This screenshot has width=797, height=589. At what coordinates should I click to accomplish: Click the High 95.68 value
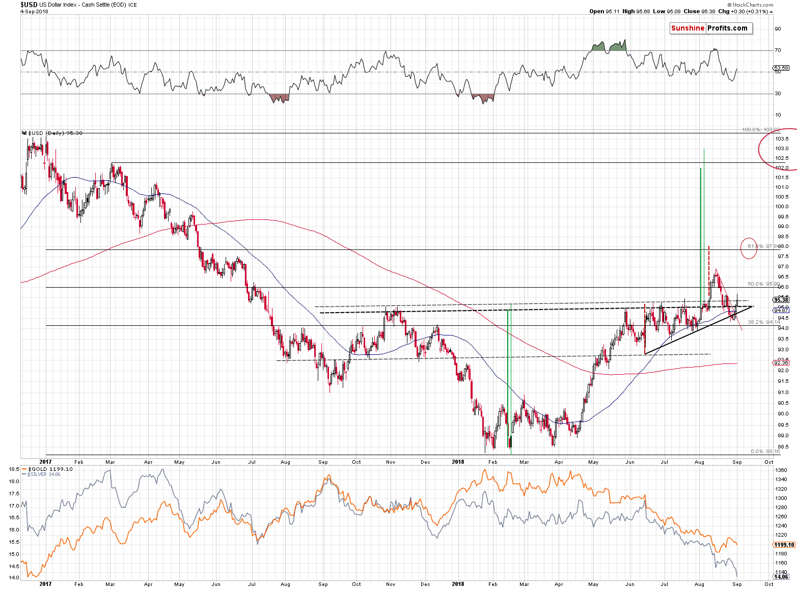pos(636,11)
